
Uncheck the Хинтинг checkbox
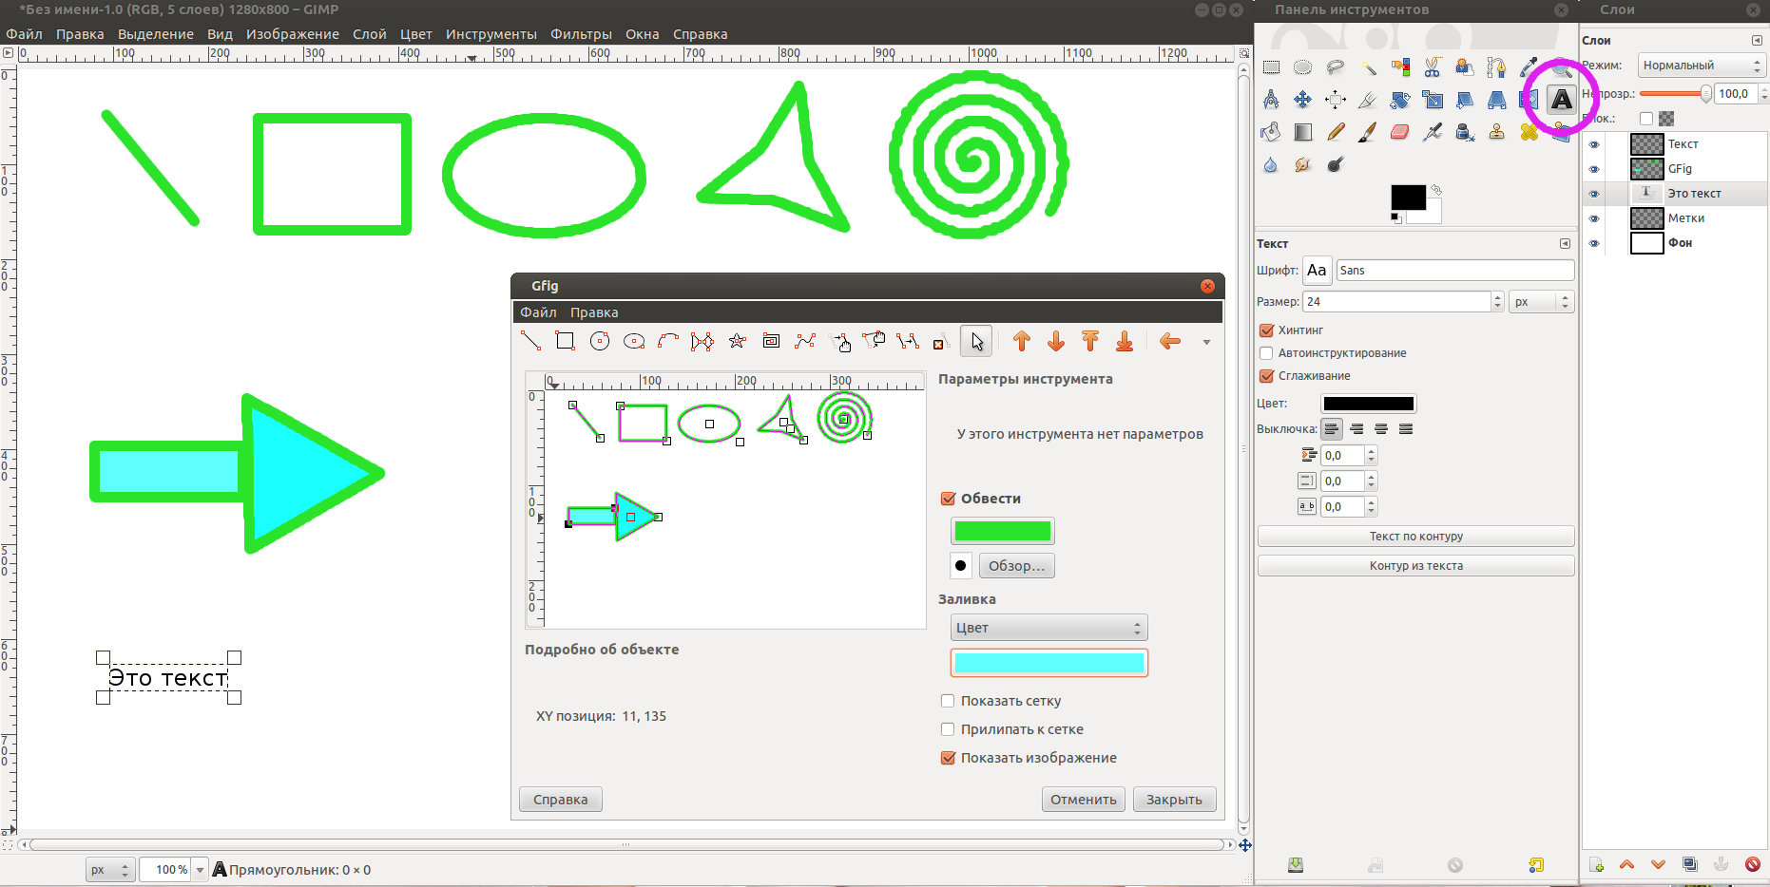(1266, 330)
